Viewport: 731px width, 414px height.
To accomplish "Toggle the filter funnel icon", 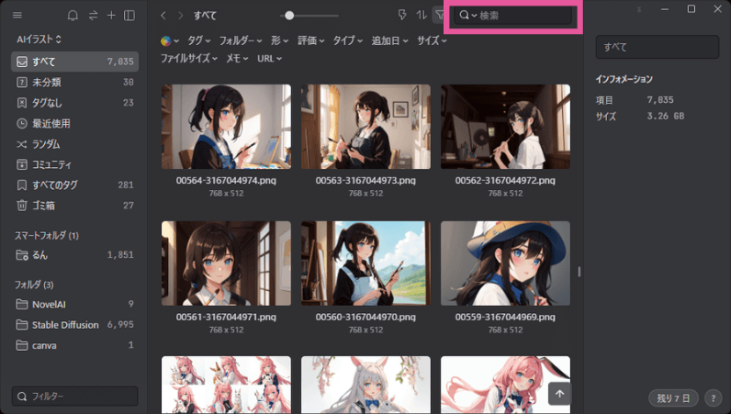I will pos(439,15).
